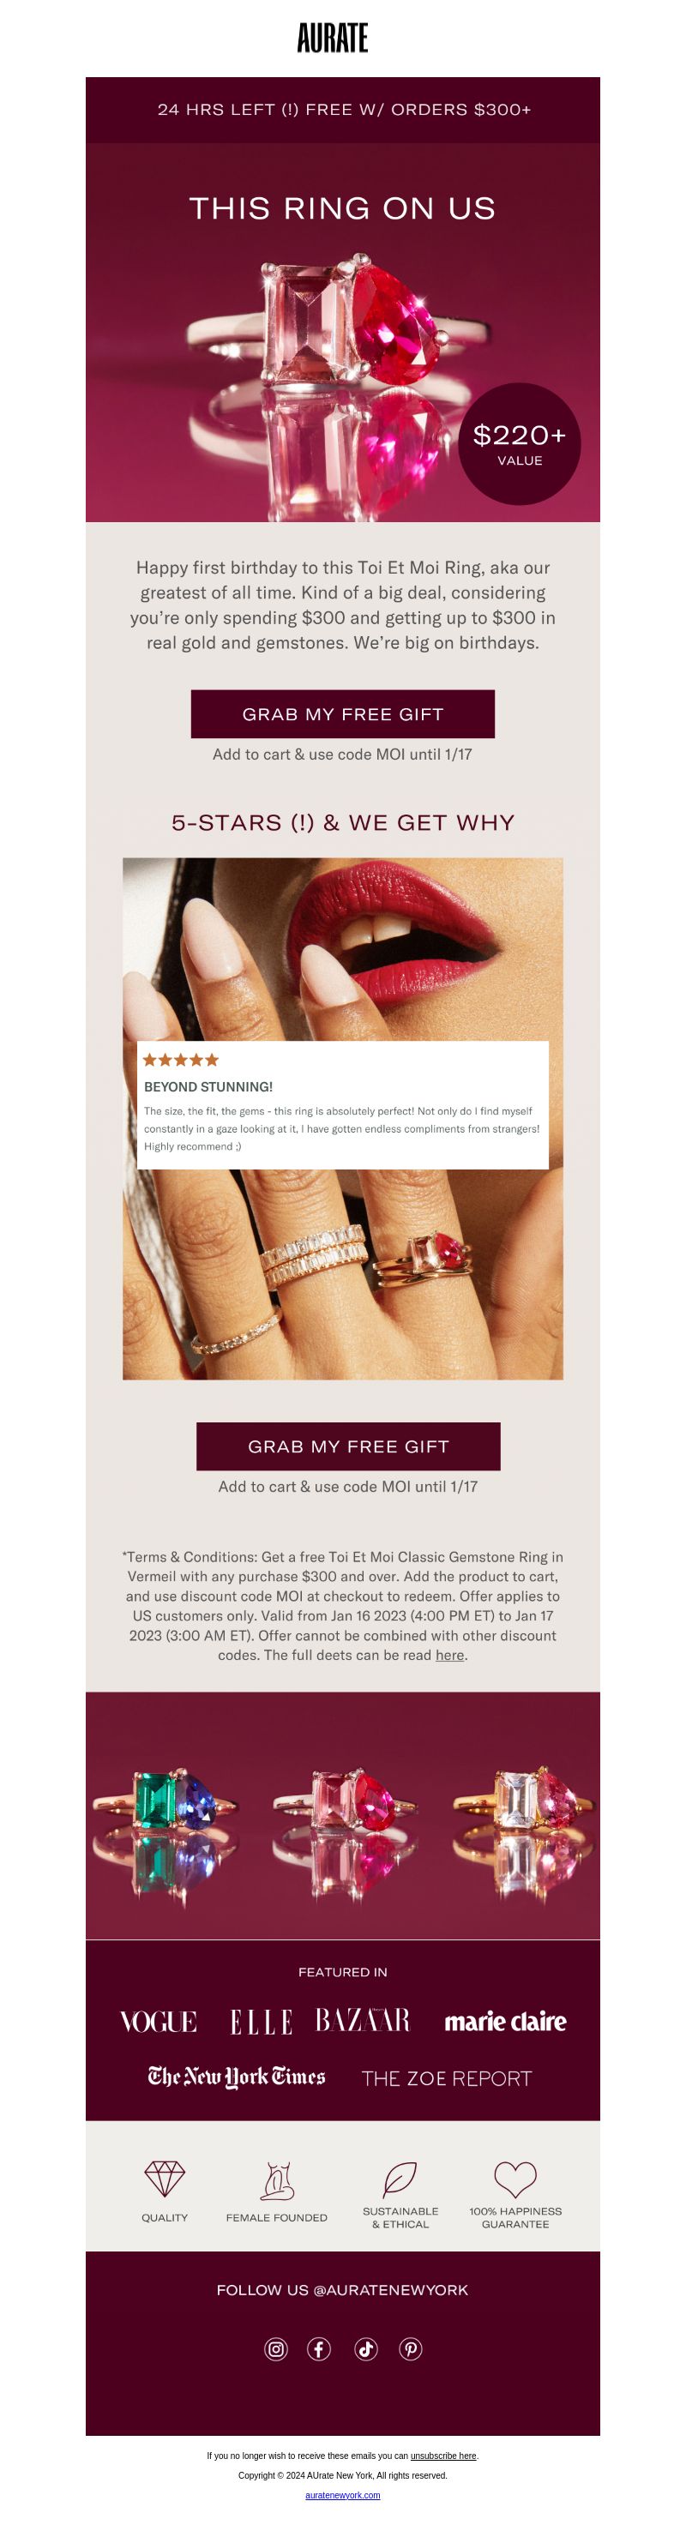Click the AURATE logo at top
Image resolution: width=686 pixels, height=2531 pixels.
coord(334,38)
